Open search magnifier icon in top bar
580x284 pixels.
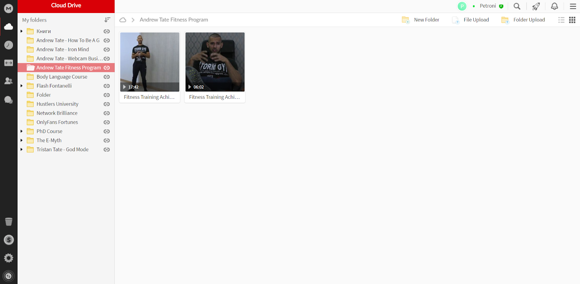(x=517, y=6)
